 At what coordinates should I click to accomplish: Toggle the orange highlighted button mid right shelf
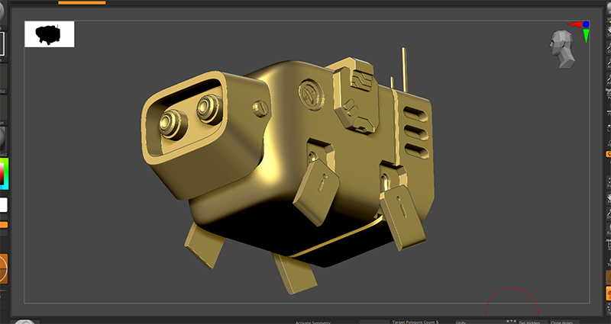[608, 153]
